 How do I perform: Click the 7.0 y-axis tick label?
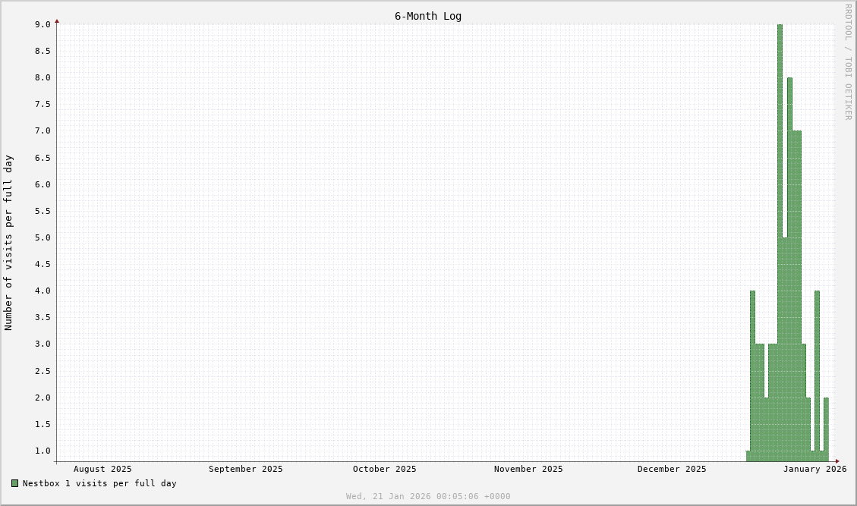point(43,130)
